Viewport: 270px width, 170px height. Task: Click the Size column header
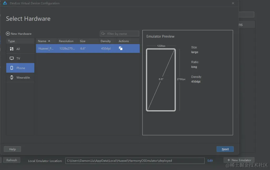pyautogui.click(x=88, y=41)
